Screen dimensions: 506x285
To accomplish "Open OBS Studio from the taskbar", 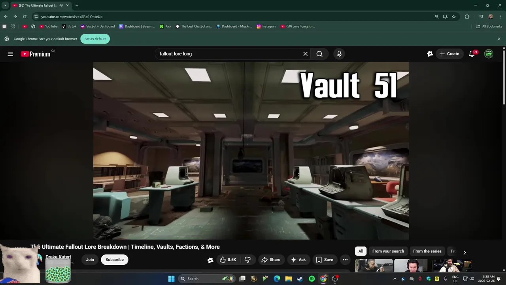I will point(335,279).
